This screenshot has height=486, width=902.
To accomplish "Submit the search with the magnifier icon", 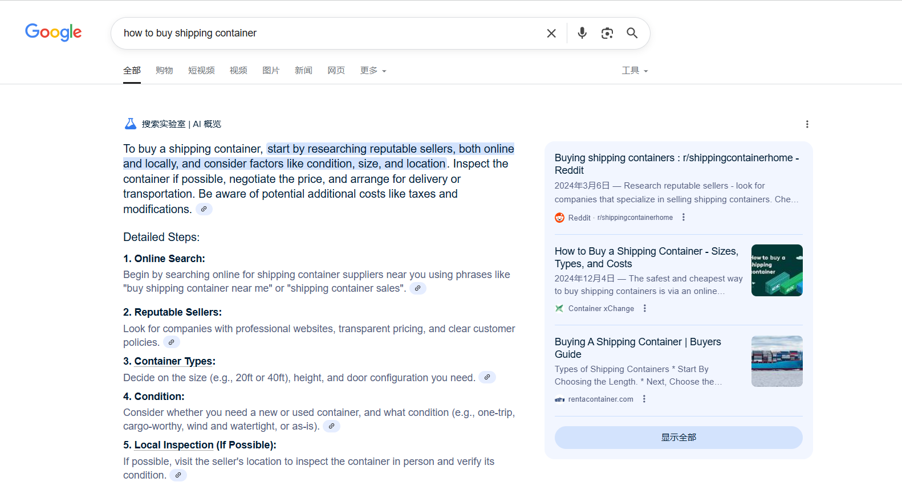I will tap(632, 33).
